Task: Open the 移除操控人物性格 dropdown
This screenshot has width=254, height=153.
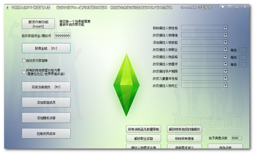Action: point(226,27)
